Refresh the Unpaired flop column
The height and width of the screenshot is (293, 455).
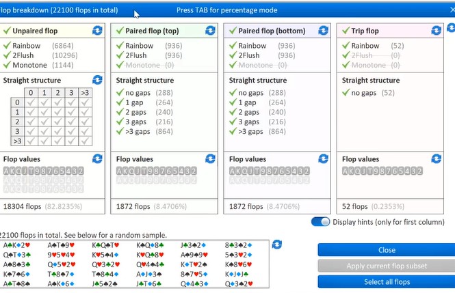coord(97,31)
